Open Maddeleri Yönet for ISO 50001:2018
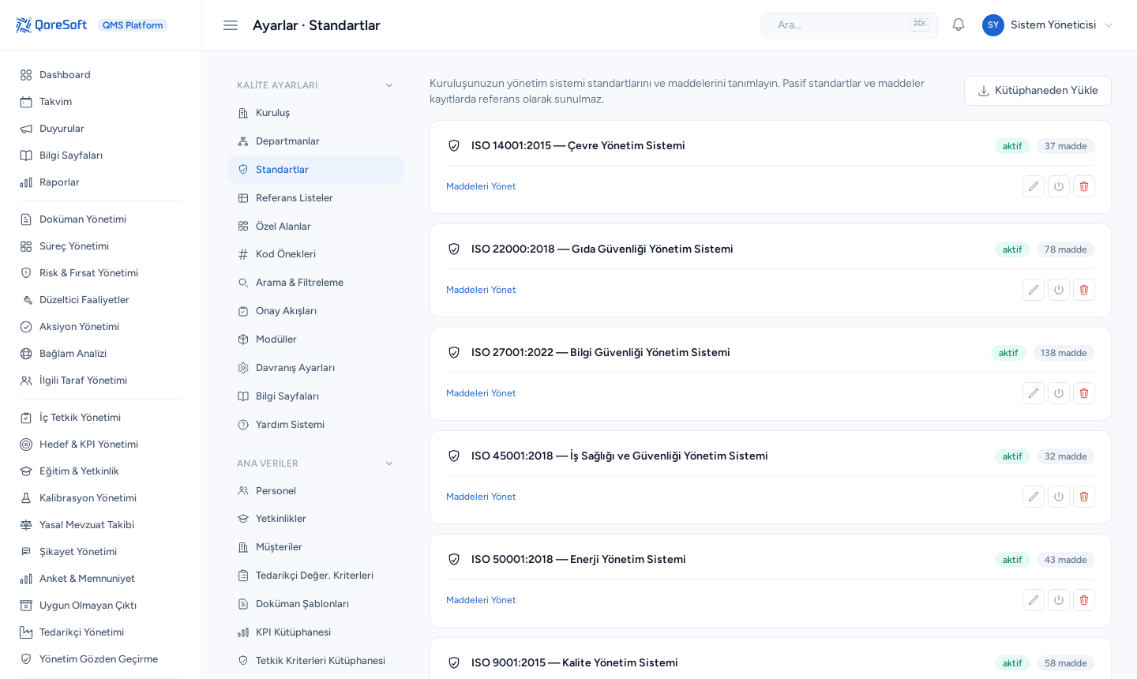This screenshot has height=679, width=1137. (x=481, y=600)
